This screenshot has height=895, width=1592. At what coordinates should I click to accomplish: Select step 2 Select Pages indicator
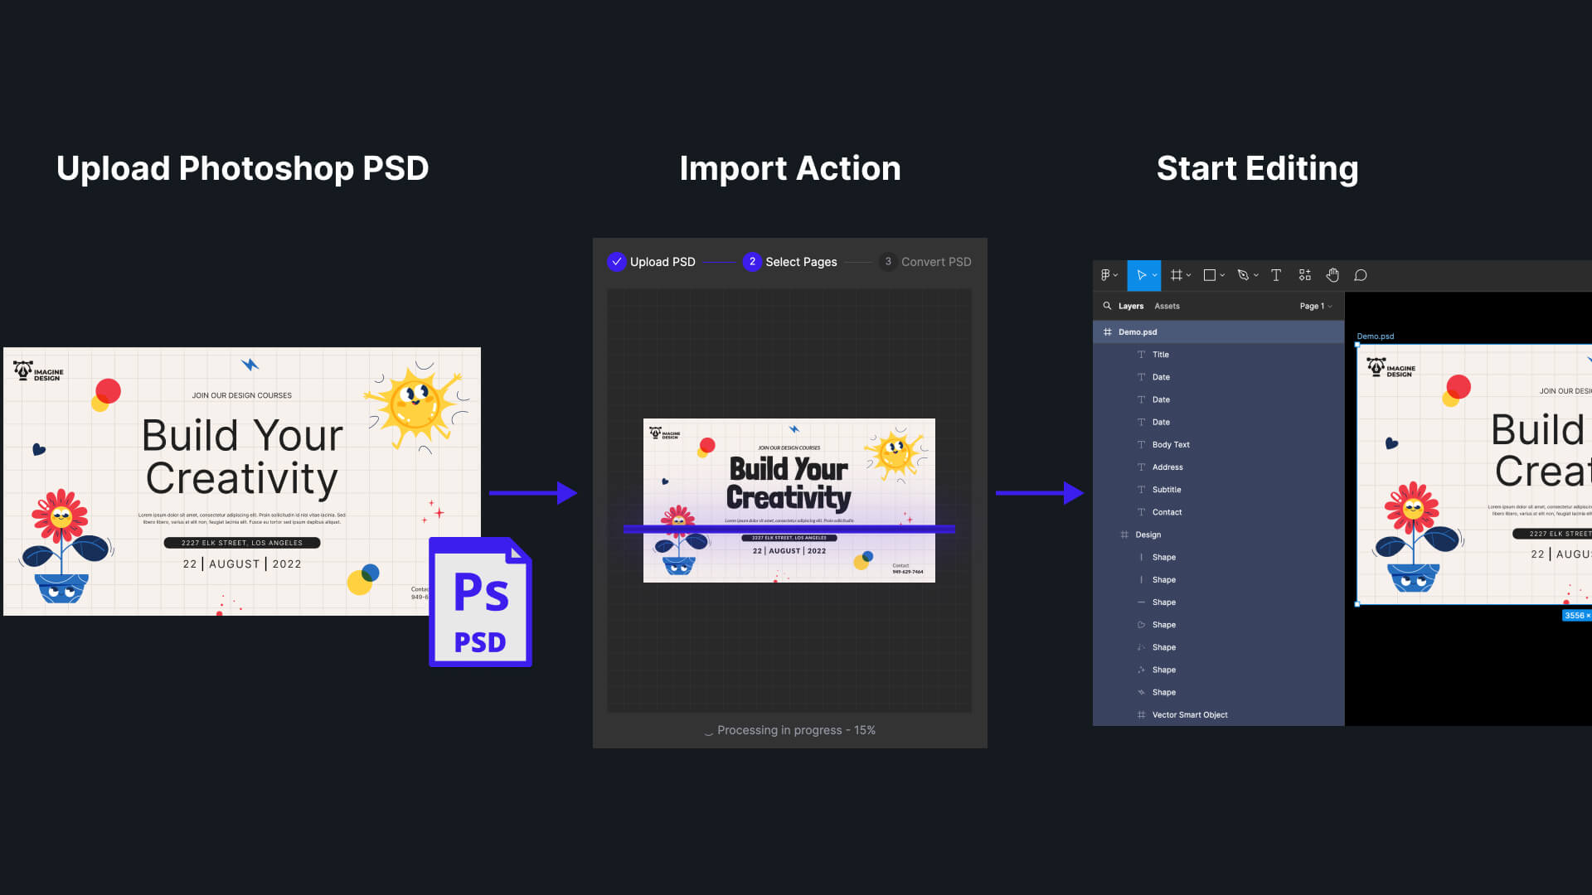752,262
